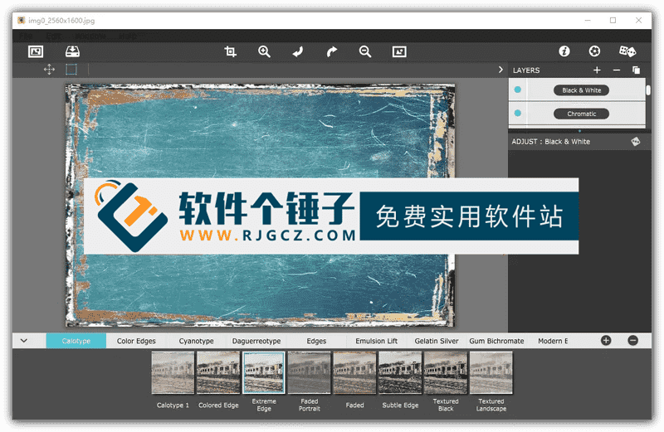Image resolution: width=664 pixels, height=432 pixels.
Task: Apply the Colored Edge preset thumbnail
Action: 218,372
